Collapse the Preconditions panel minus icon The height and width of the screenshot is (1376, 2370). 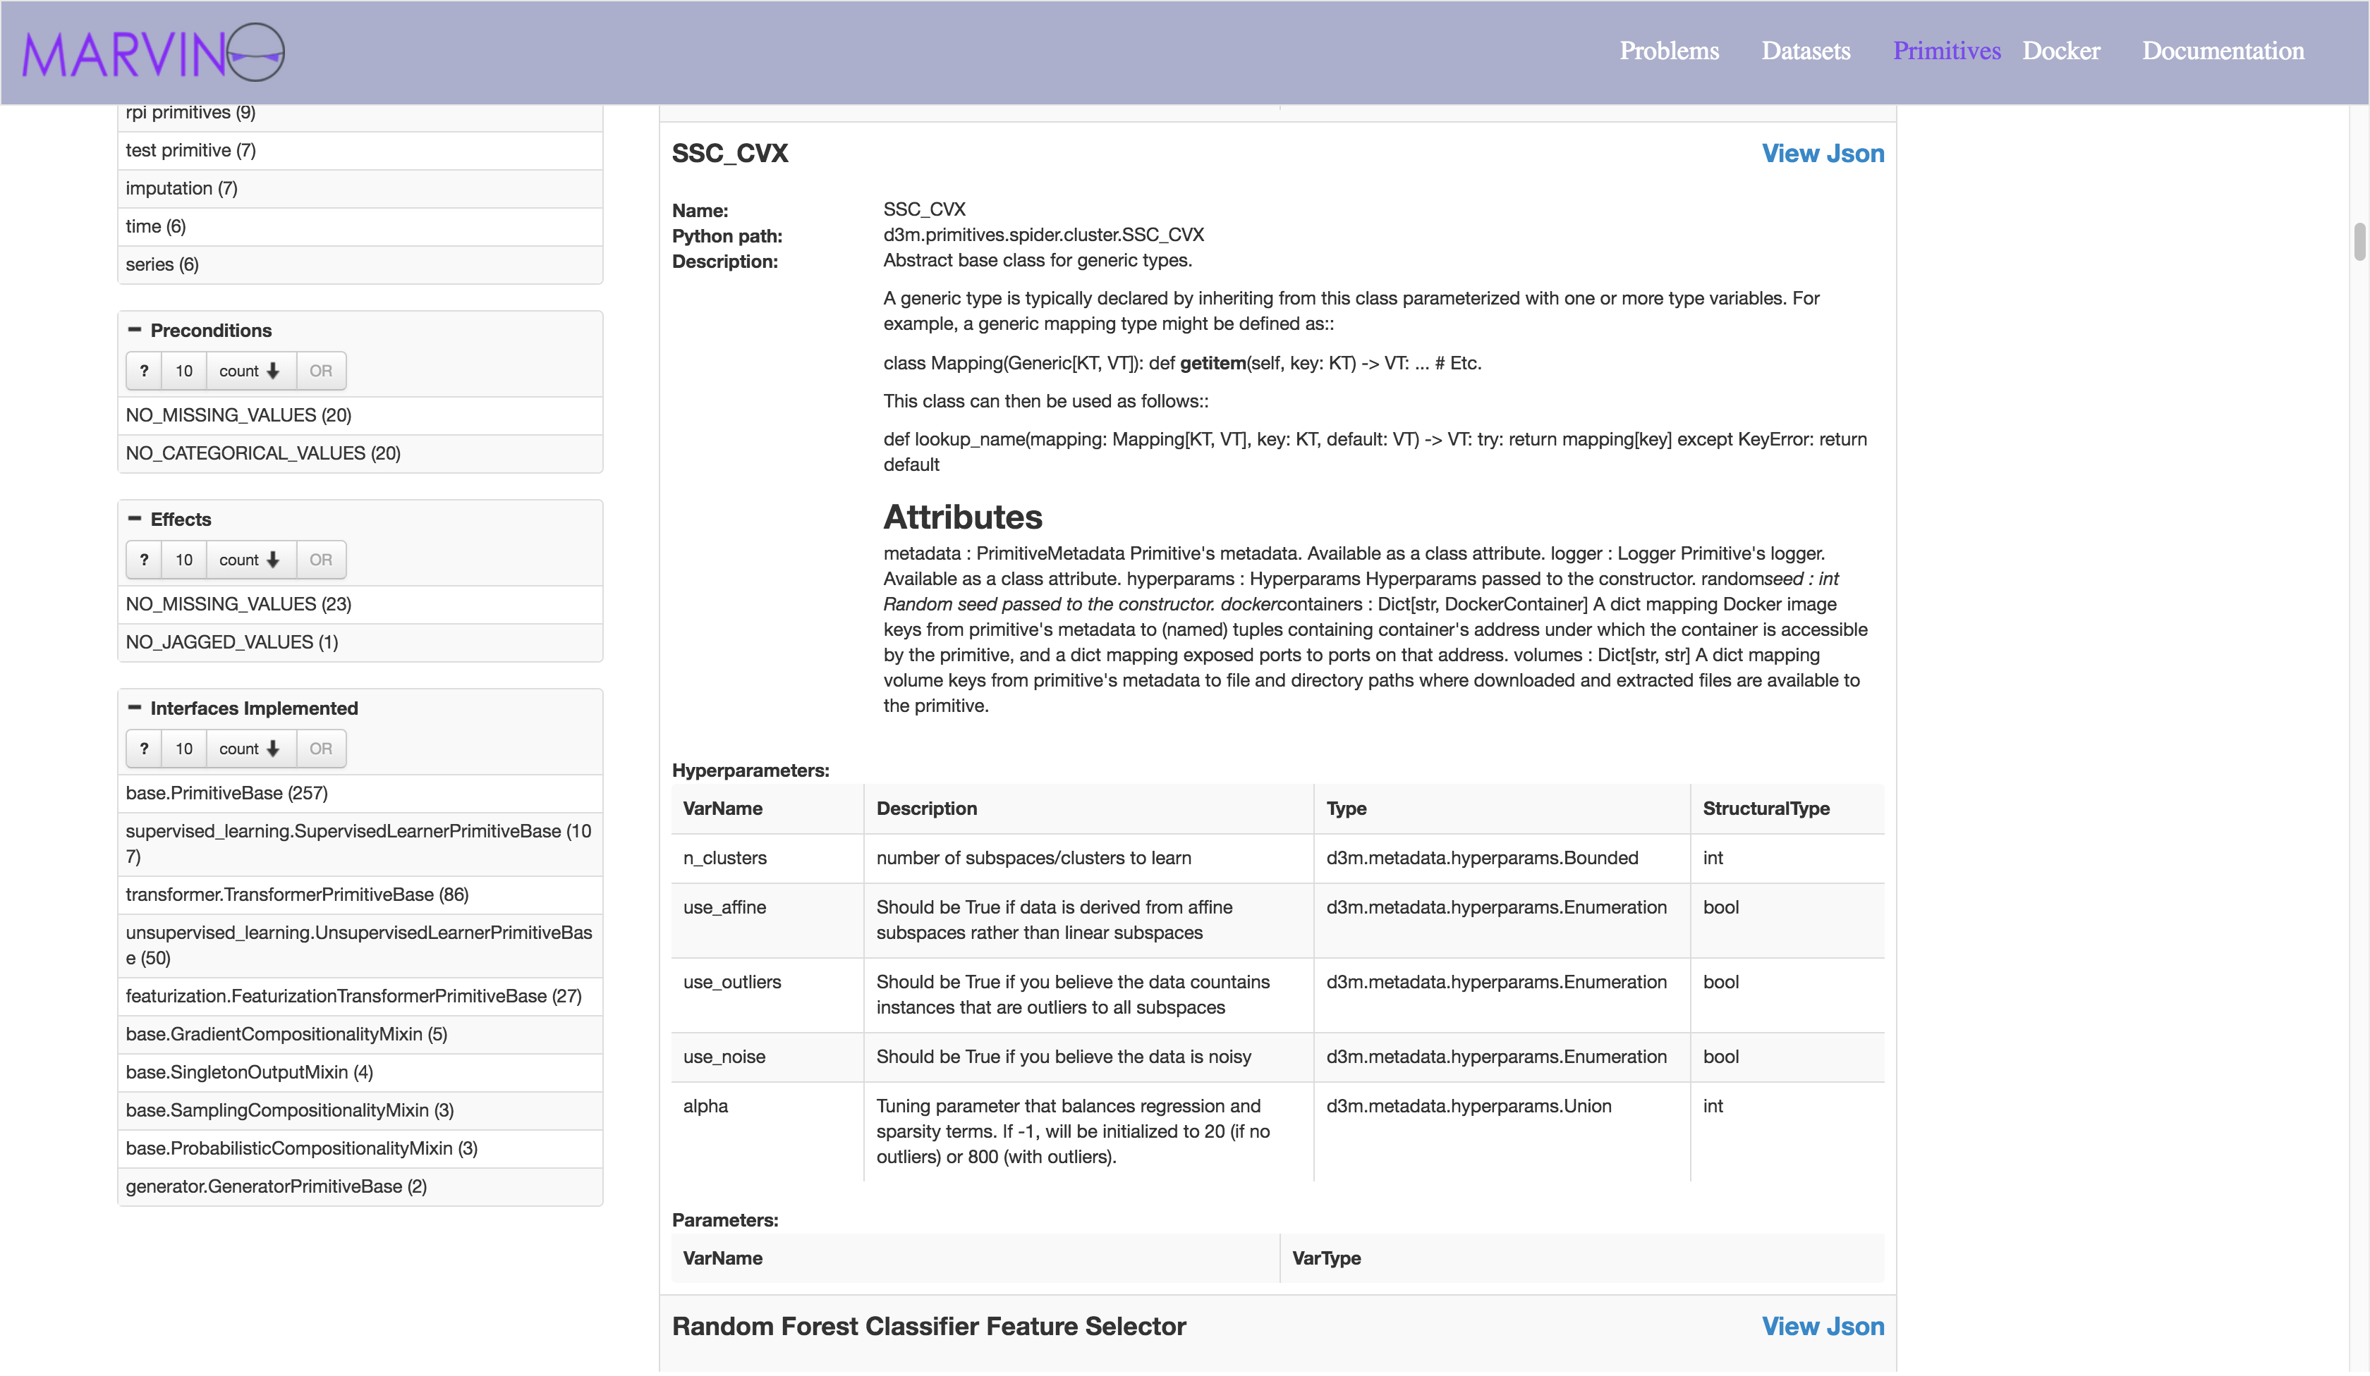click(x=135, y=330)
